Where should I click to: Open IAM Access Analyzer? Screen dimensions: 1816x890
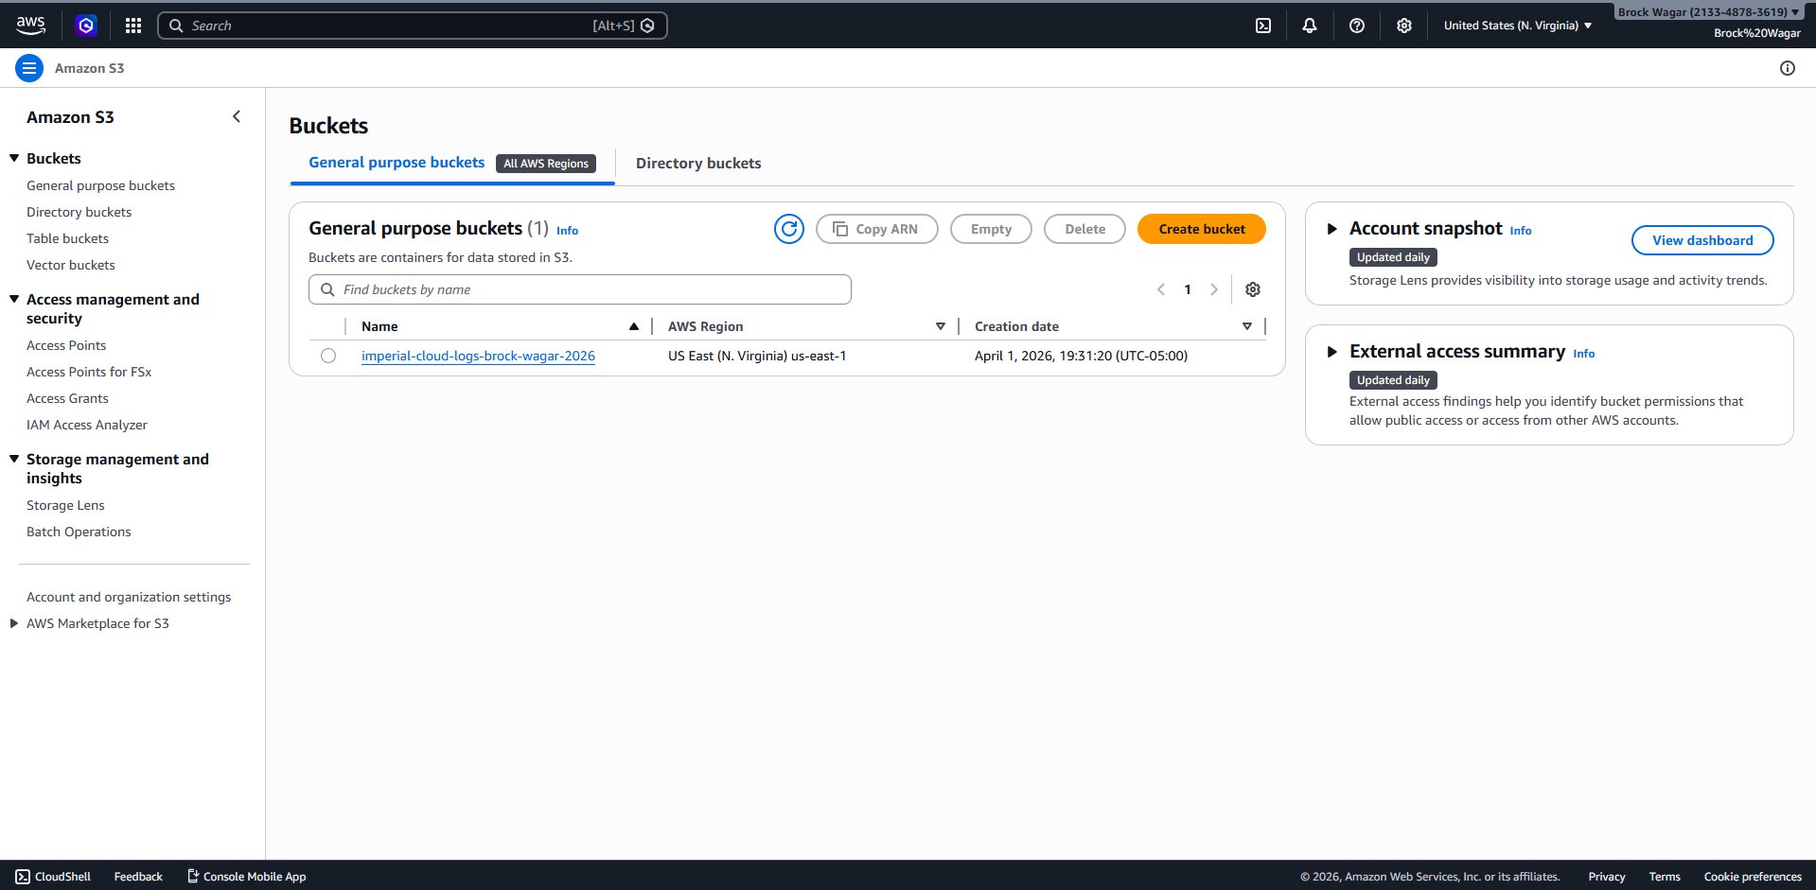pos(87,425)
